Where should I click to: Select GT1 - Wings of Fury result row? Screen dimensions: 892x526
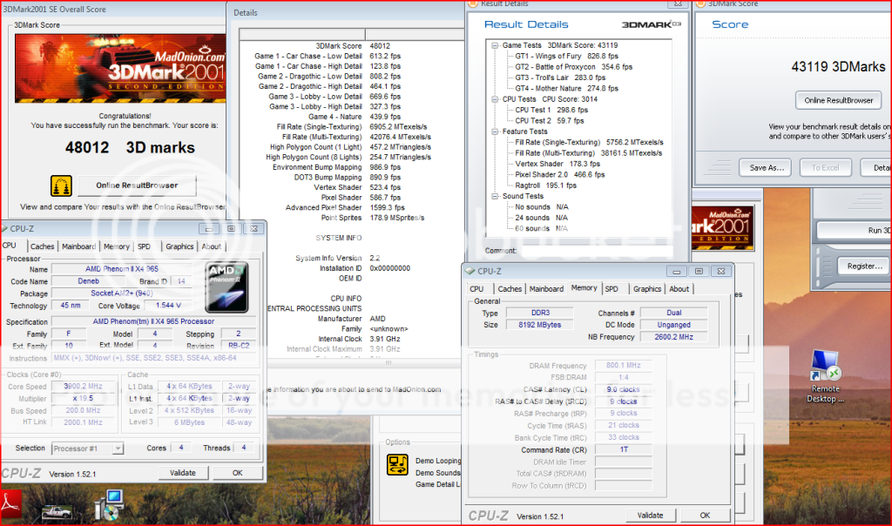[566, 57]
